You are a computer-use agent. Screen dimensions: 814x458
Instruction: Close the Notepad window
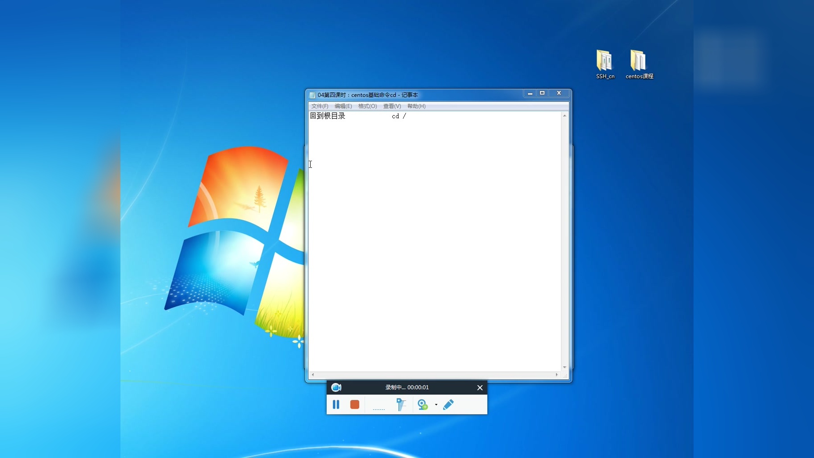(x=559, y=93)
